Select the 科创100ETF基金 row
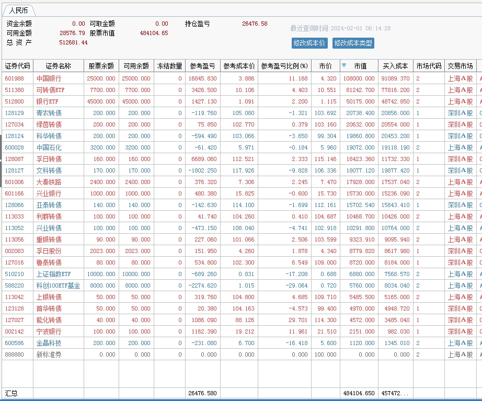482x401 pixels. [x=58, y=285]
